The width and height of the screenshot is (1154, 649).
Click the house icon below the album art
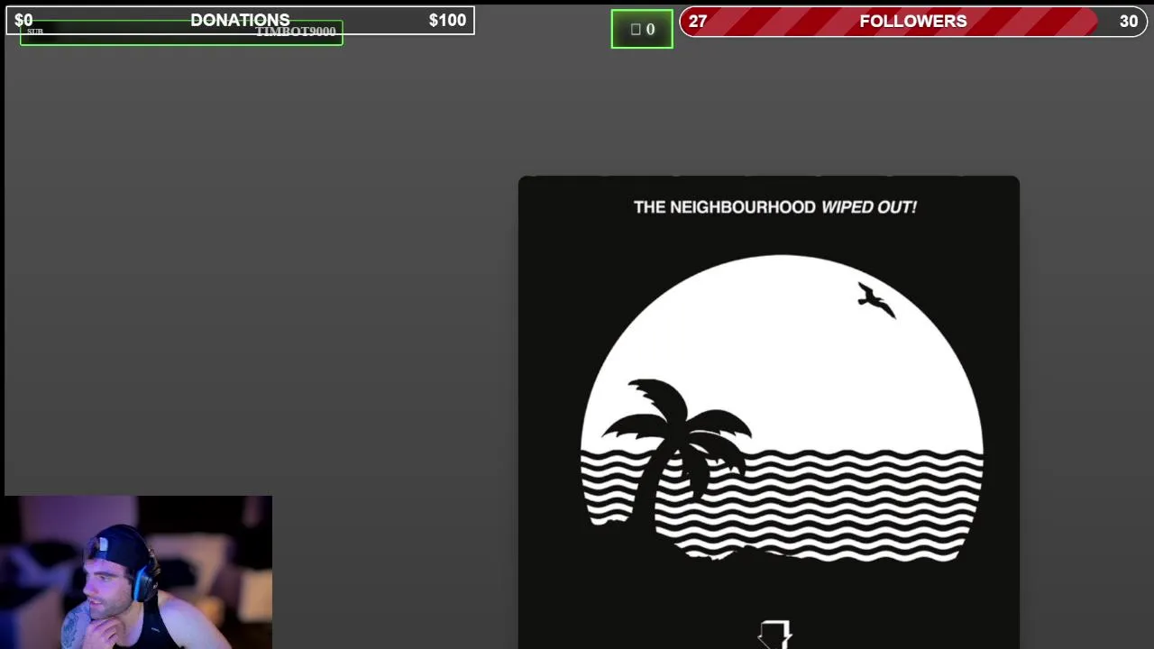point(775,634)
